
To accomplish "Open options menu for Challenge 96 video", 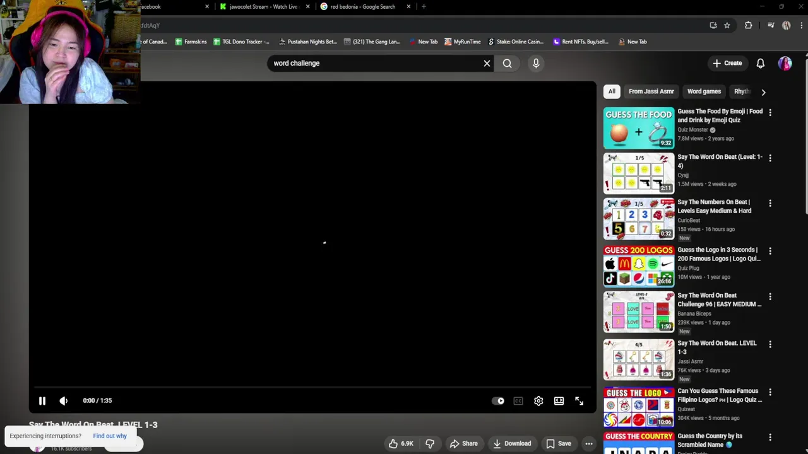I will click(769, 296).
